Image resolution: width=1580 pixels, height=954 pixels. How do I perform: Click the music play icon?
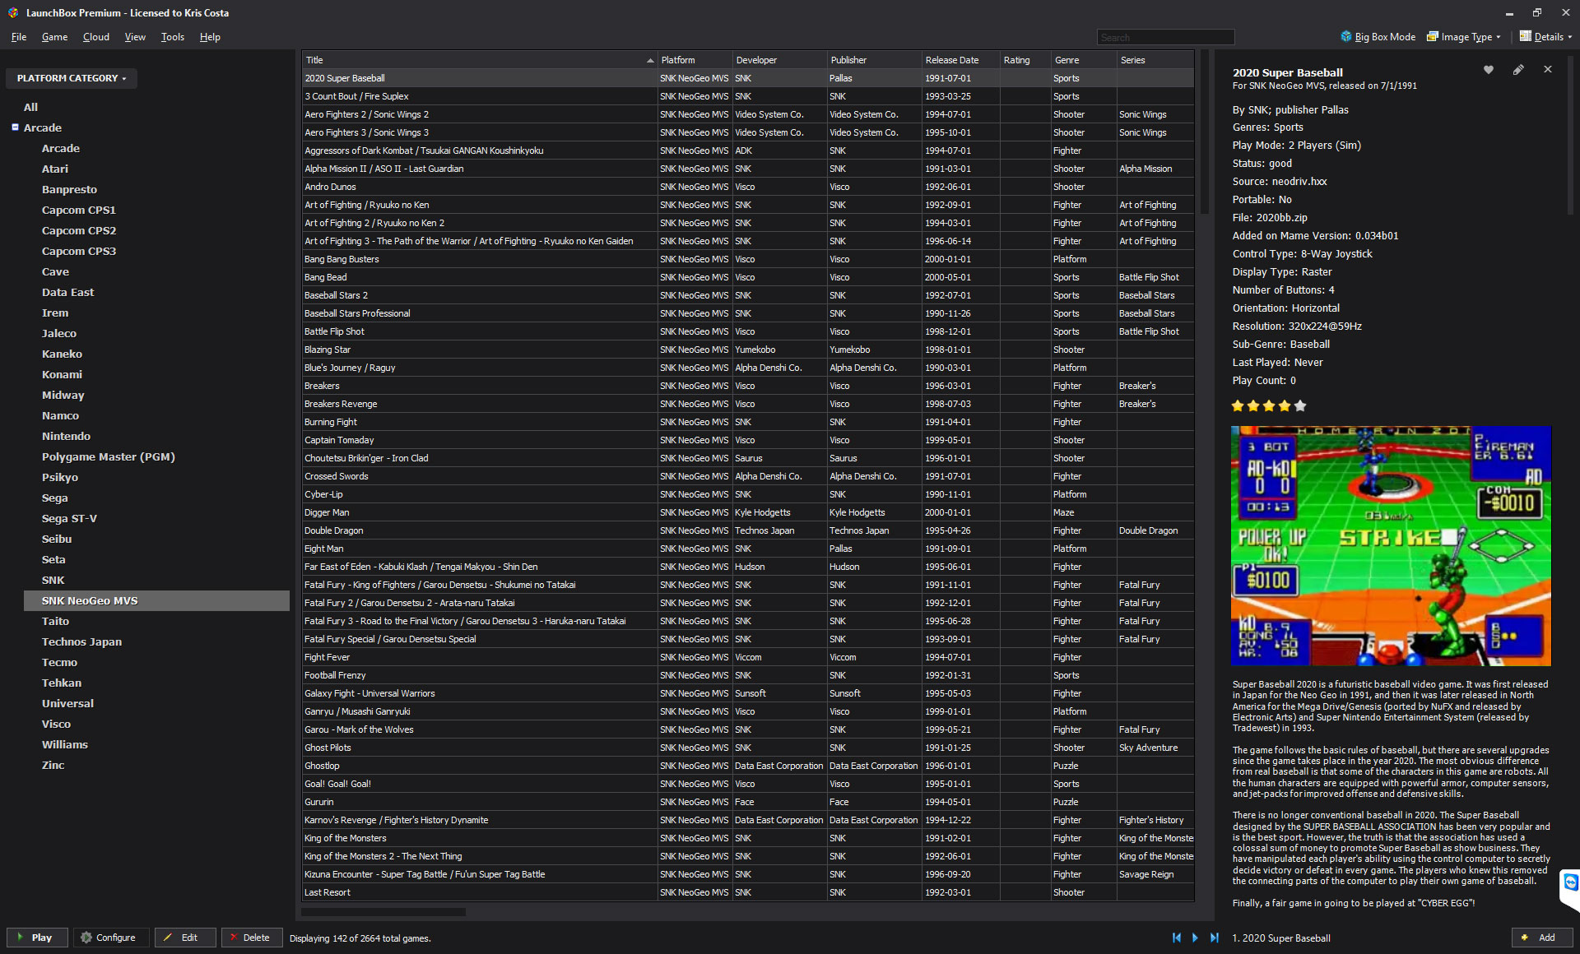(1195, 938)
